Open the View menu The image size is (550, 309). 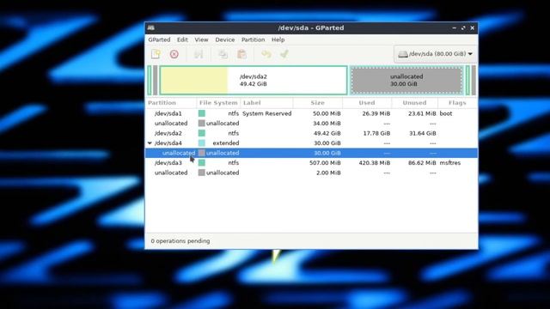coord(201,39)
